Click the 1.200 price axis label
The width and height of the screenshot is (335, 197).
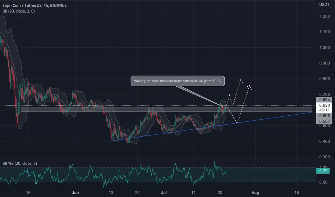pos(324,16)
